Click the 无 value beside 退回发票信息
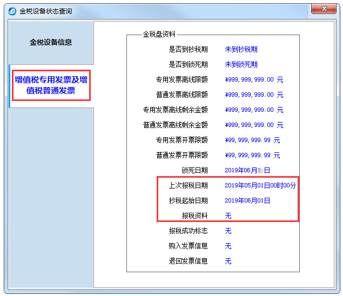Viewport: 343px width, 296px height. click(x=228, y=261)
